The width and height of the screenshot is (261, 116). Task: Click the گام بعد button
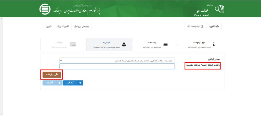[x=53, y=83]
